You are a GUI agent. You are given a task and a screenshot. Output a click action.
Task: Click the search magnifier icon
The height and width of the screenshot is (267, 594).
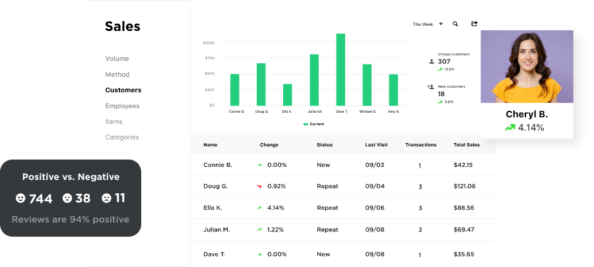point(455,24)
